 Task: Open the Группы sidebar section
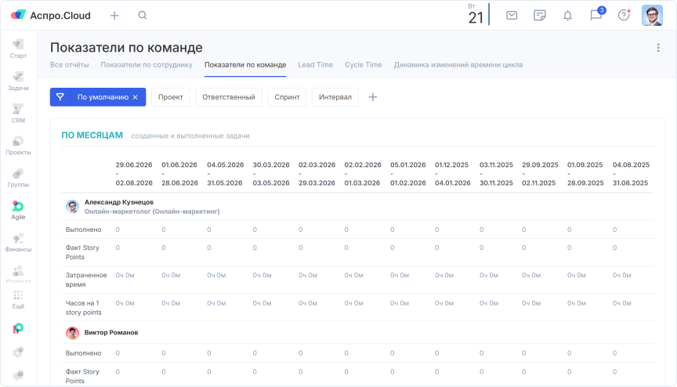(x=18, y=178)
